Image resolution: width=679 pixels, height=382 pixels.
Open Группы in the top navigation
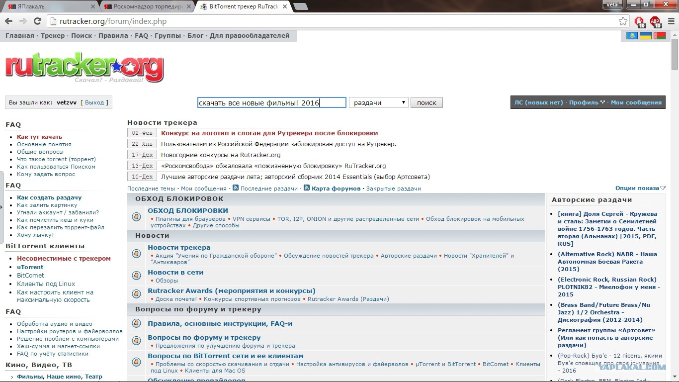tap(168, 36)
